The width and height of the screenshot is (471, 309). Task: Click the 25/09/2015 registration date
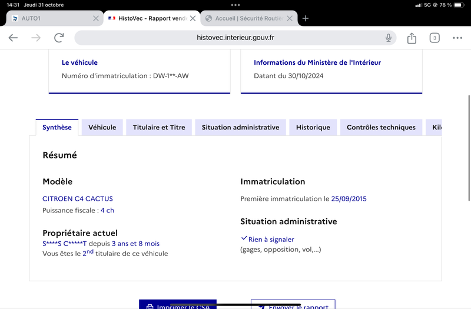[349, 199]
